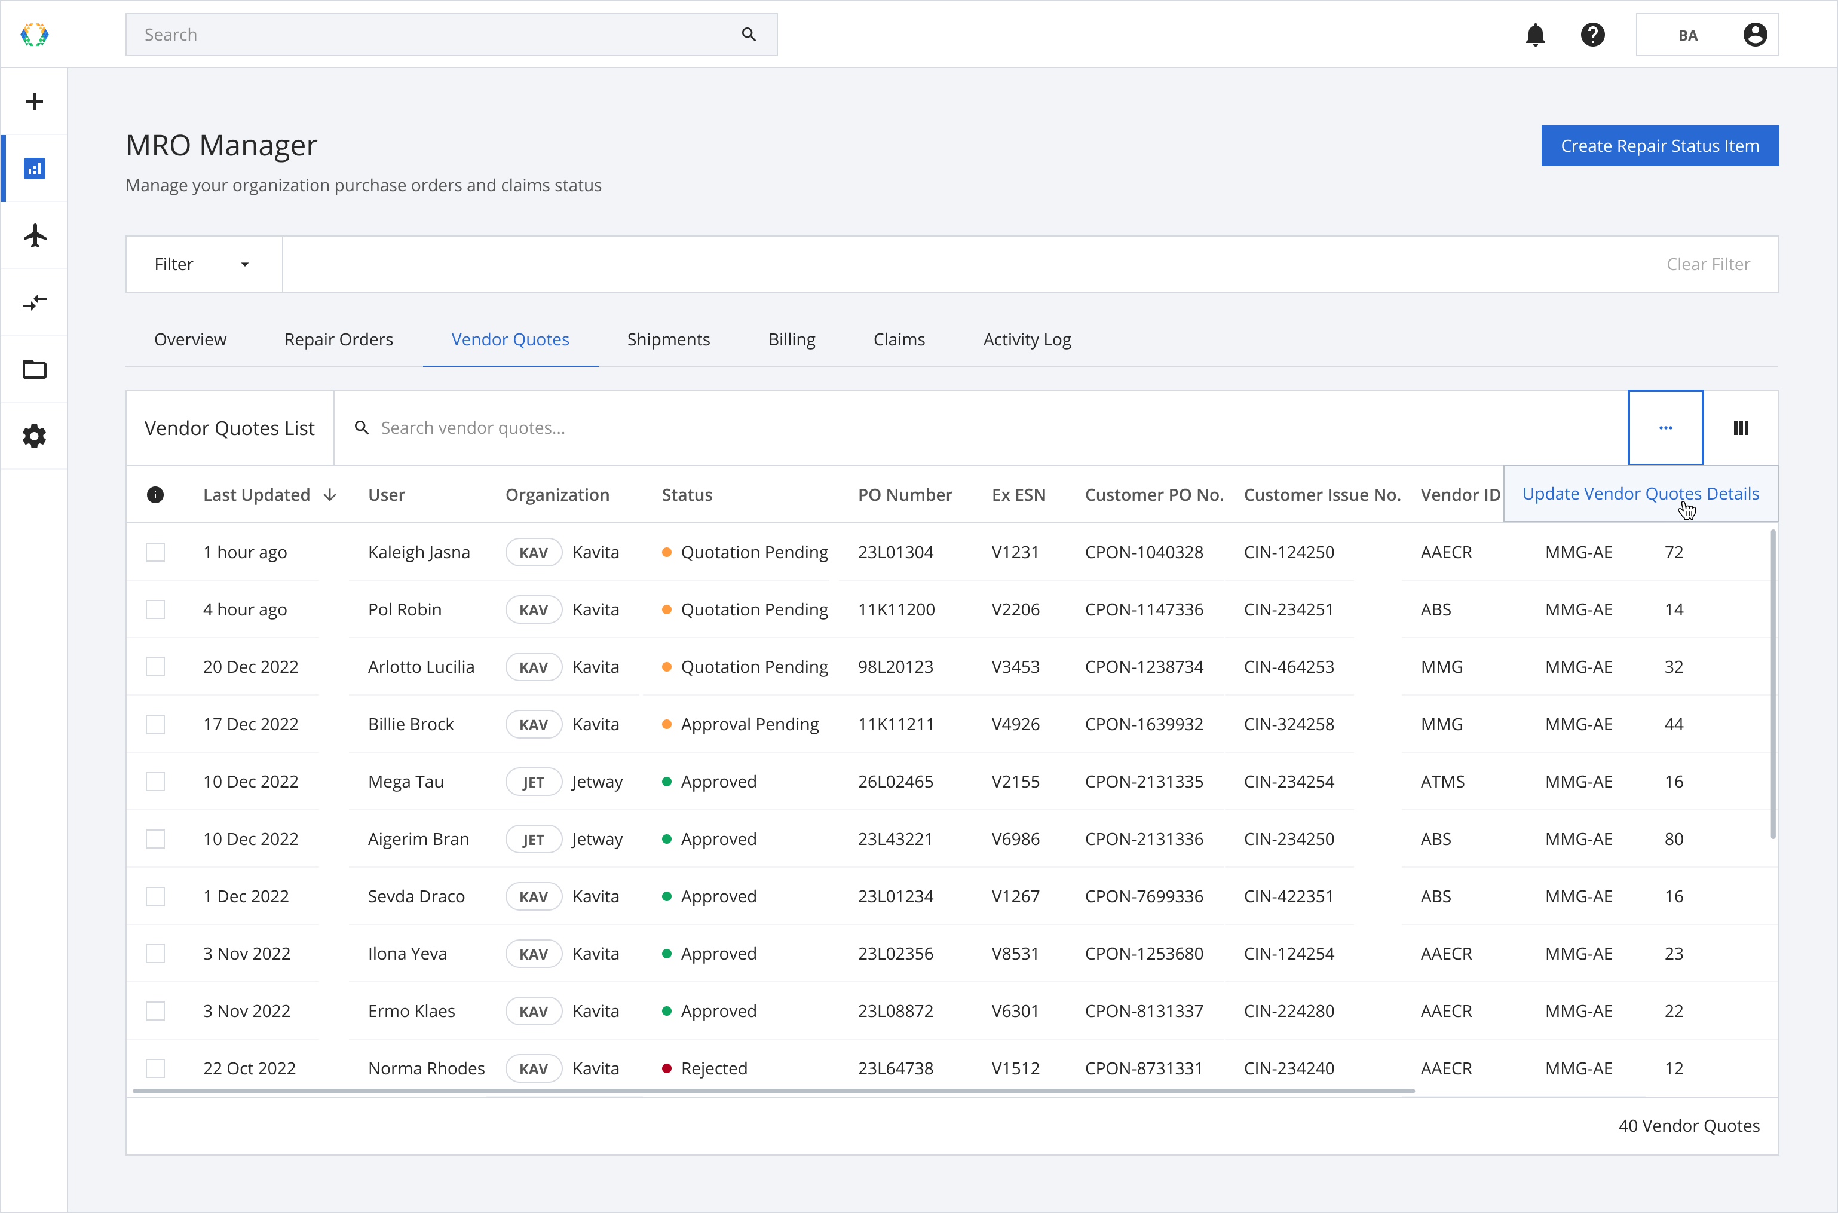Click the JET badge for Mega Tau
Screen dimensions: 1838x1213
[x=533, y=782]
